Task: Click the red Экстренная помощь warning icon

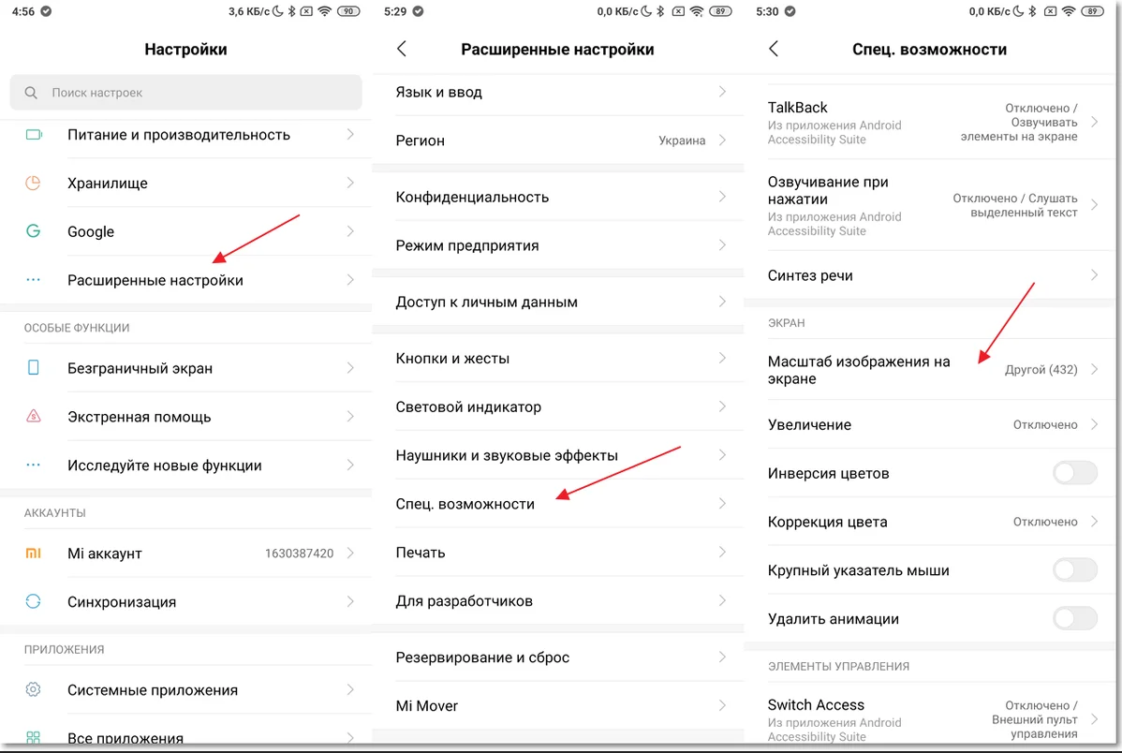Action: [x=34, y=417]
